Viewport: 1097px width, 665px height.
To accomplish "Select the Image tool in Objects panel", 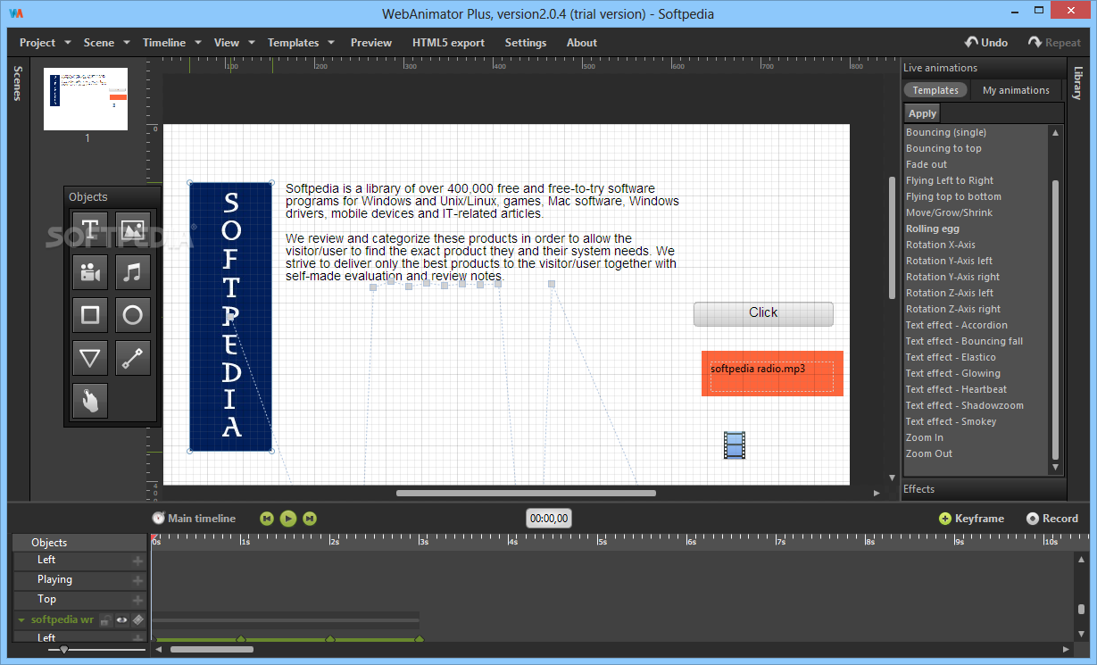I will coord(132,229).
